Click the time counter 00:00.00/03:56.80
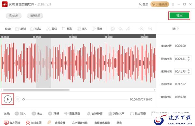Viewport: 195px width, 126px height. click(141, 99)
